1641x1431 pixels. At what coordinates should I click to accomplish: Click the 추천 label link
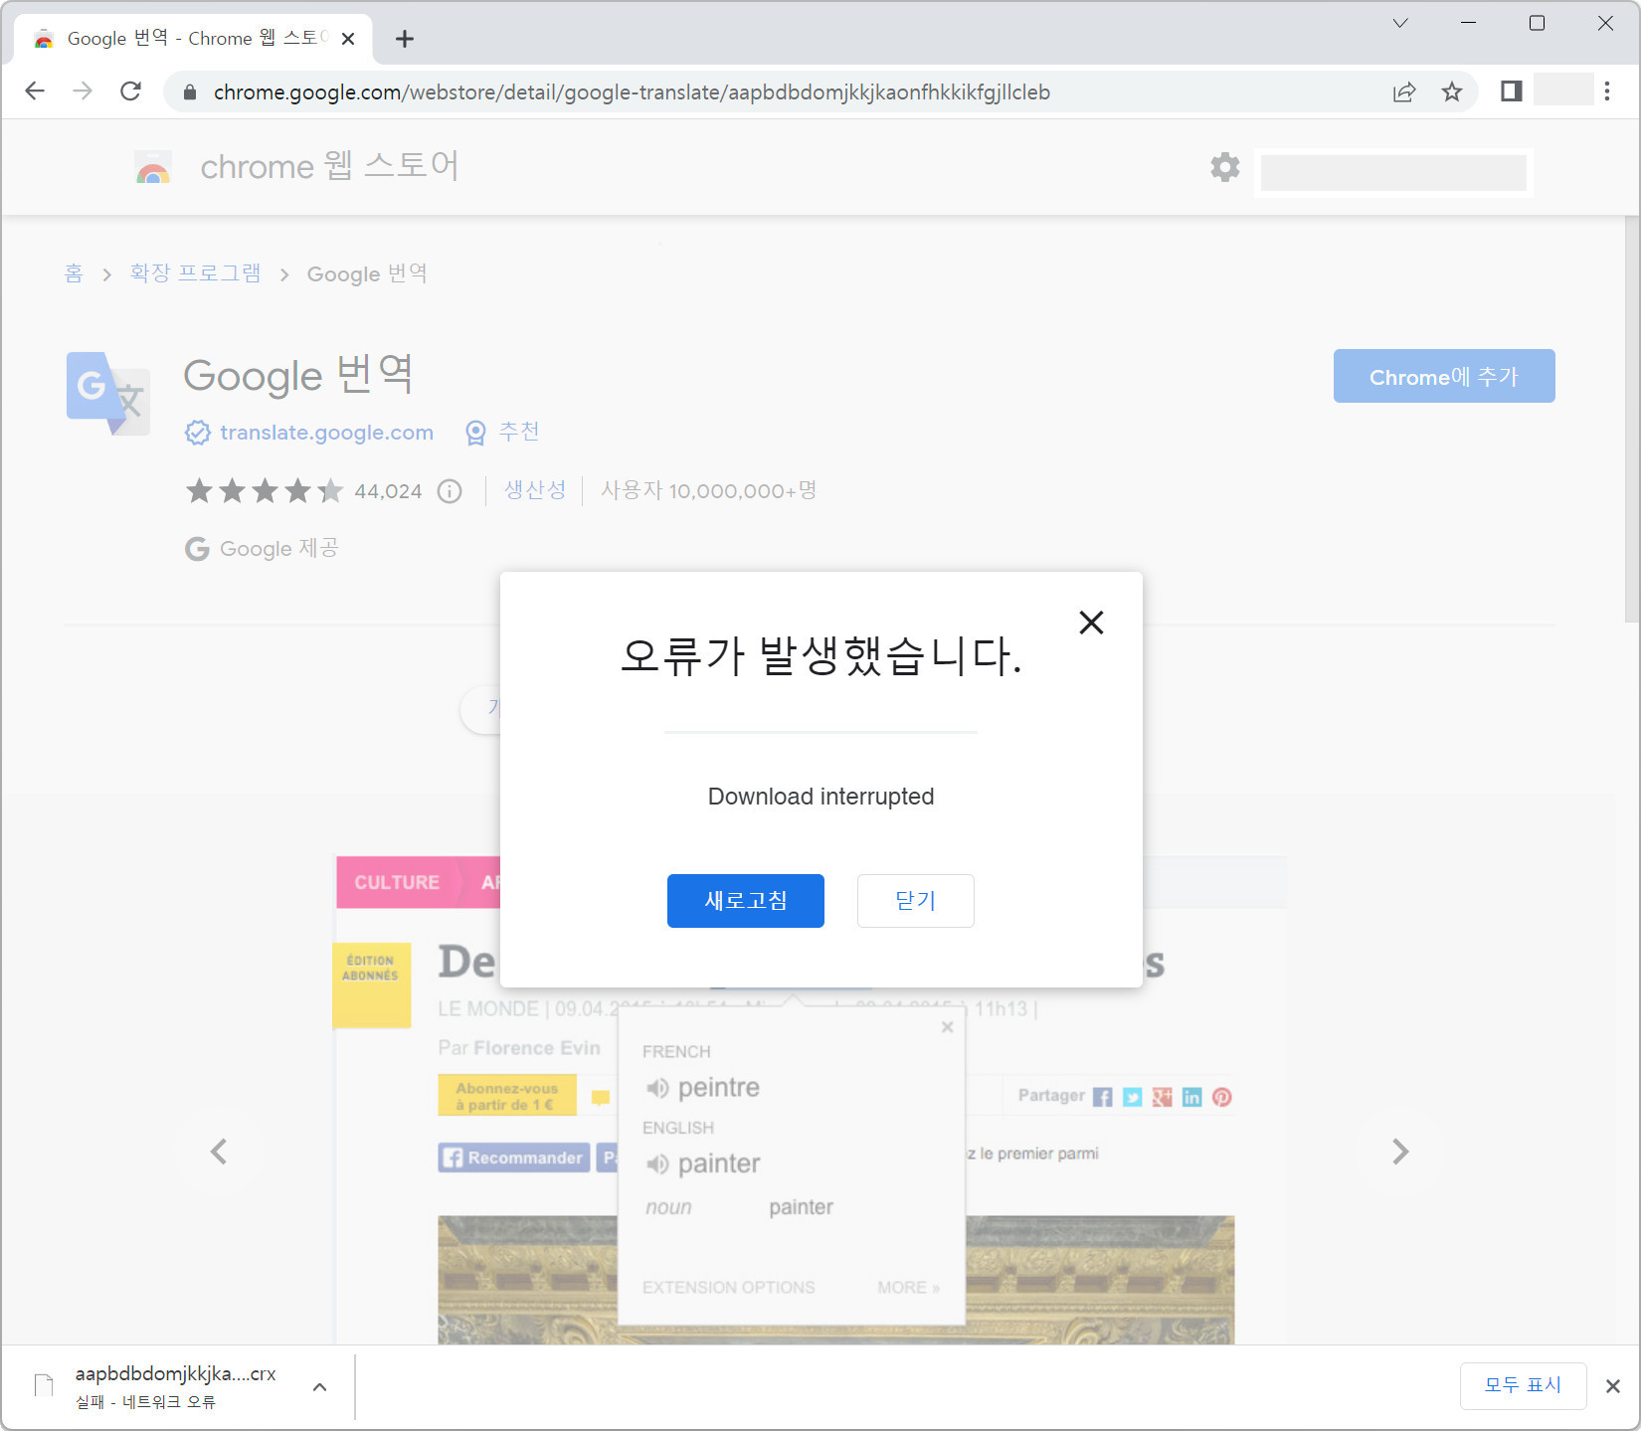519,432
